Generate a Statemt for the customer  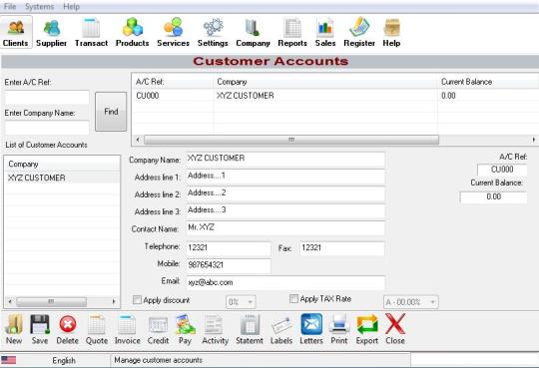[x=250, y=329]
